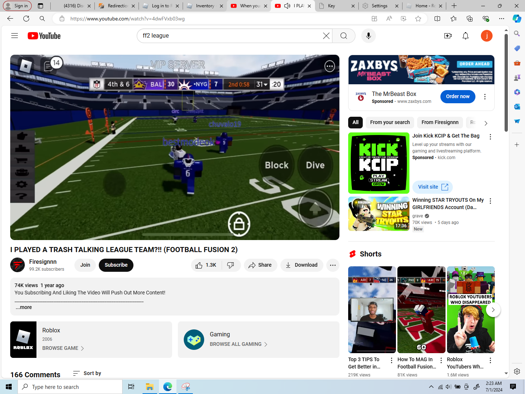
Task: Open the YouTube guide hamburger menu
Action: pyautogui.click(x=15, y=36)
